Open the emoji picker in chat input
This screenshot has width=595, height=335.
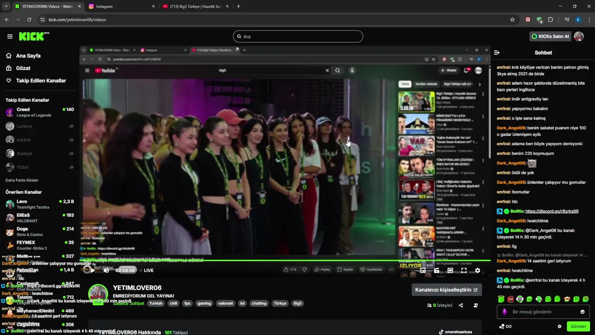(582, 312)
